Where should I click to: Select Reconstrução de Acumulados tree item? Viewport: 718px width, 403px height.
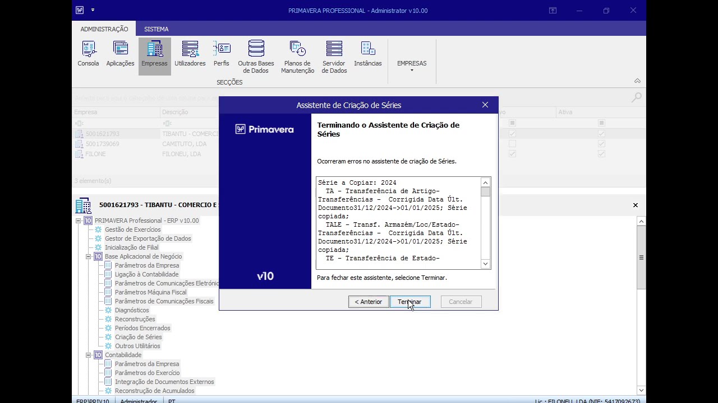154,391
